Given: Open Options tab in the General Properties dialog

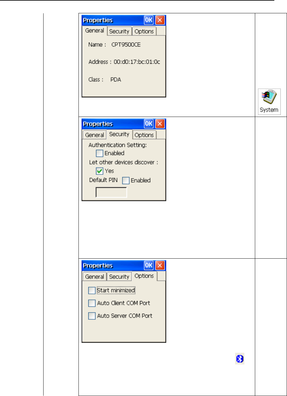Looking at the screenshot, I should click(144, 31).
